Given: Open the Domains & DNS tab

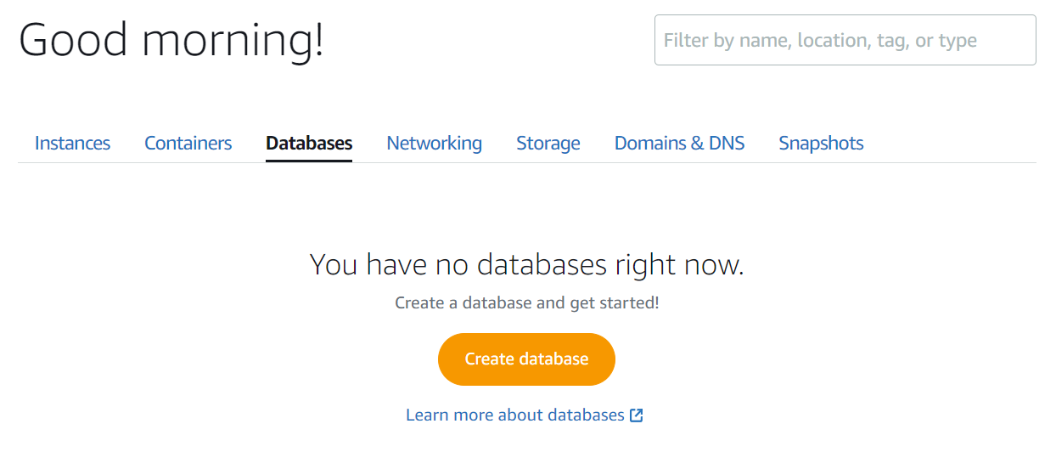Looking at the screenshot, I should 679,143.
